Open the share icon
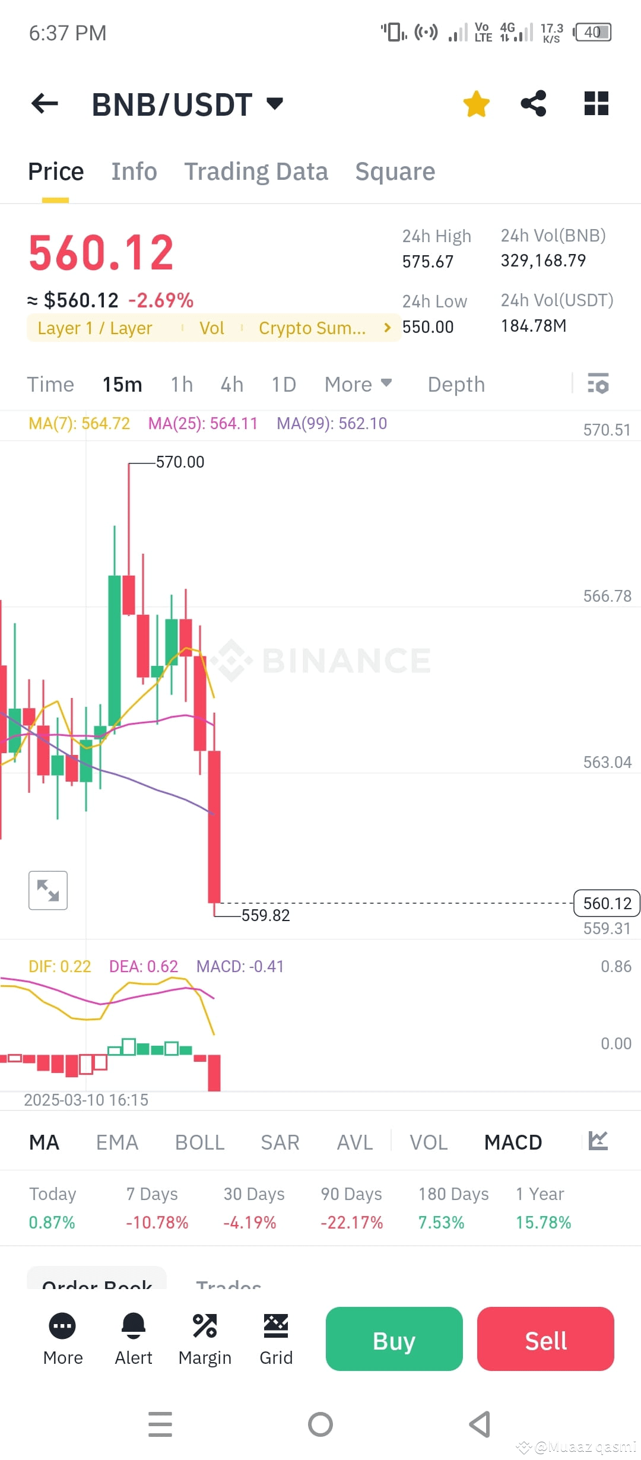Screen dimensions: 641x1460 click(534, 103)
